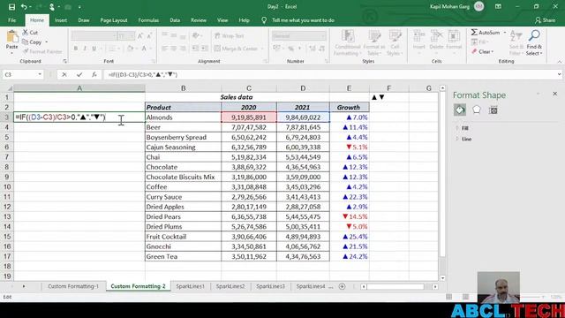The image size is (565, 318).
Task: Click the Green Tea cell
Action: coord(183,256)
